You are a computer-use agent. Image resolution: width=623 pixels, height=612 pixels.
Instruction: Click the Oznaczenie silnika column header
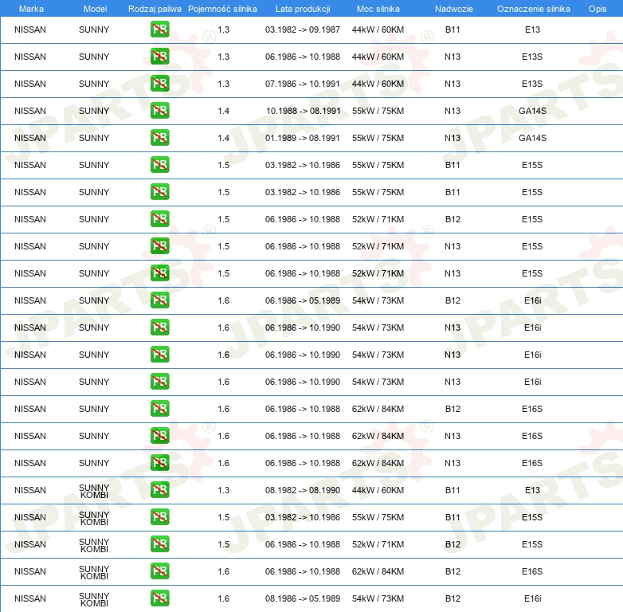[533, 9]
